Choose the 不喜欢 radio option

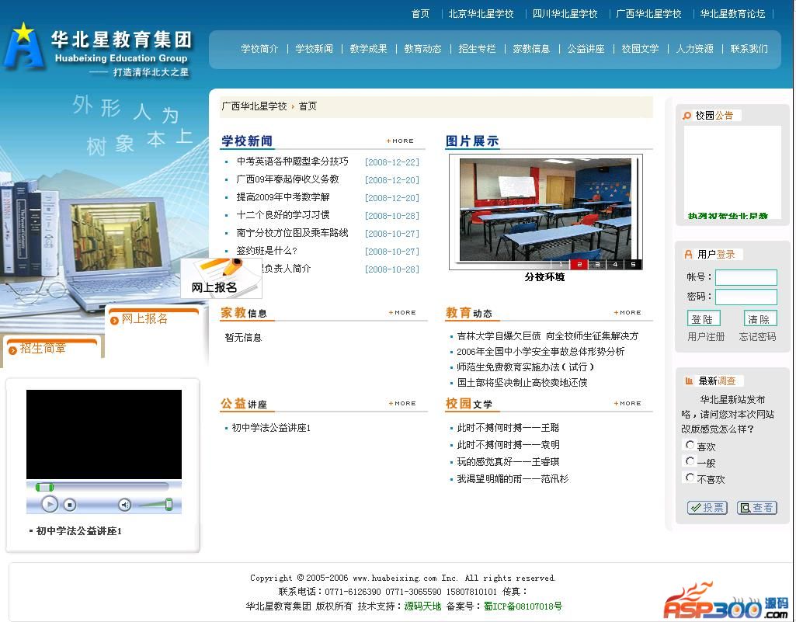pos(690,478)
